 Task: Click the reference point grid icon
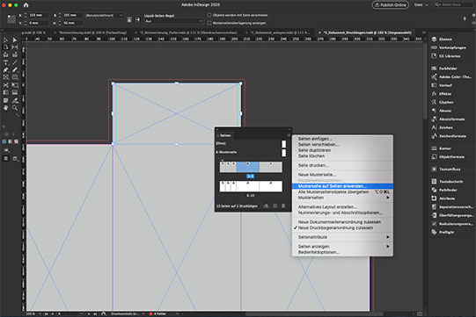coord(11,19)
